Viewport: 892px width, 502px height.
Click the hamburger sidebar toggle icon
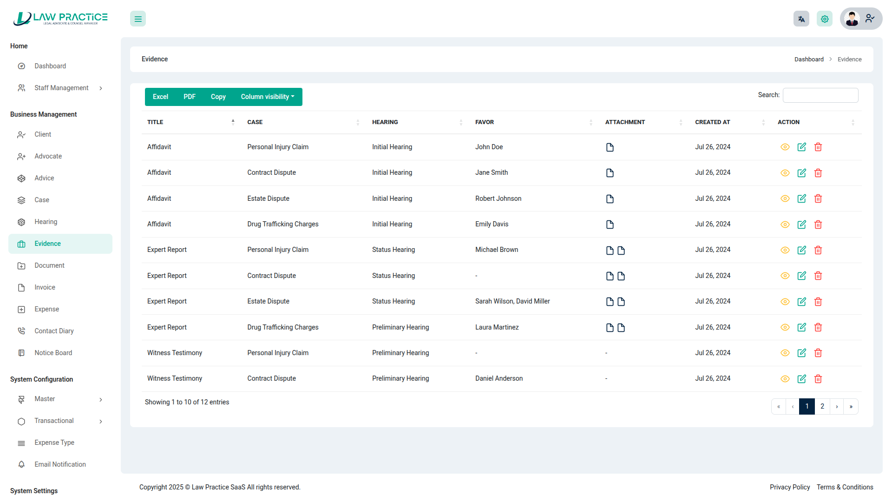[x=138, y=19]
